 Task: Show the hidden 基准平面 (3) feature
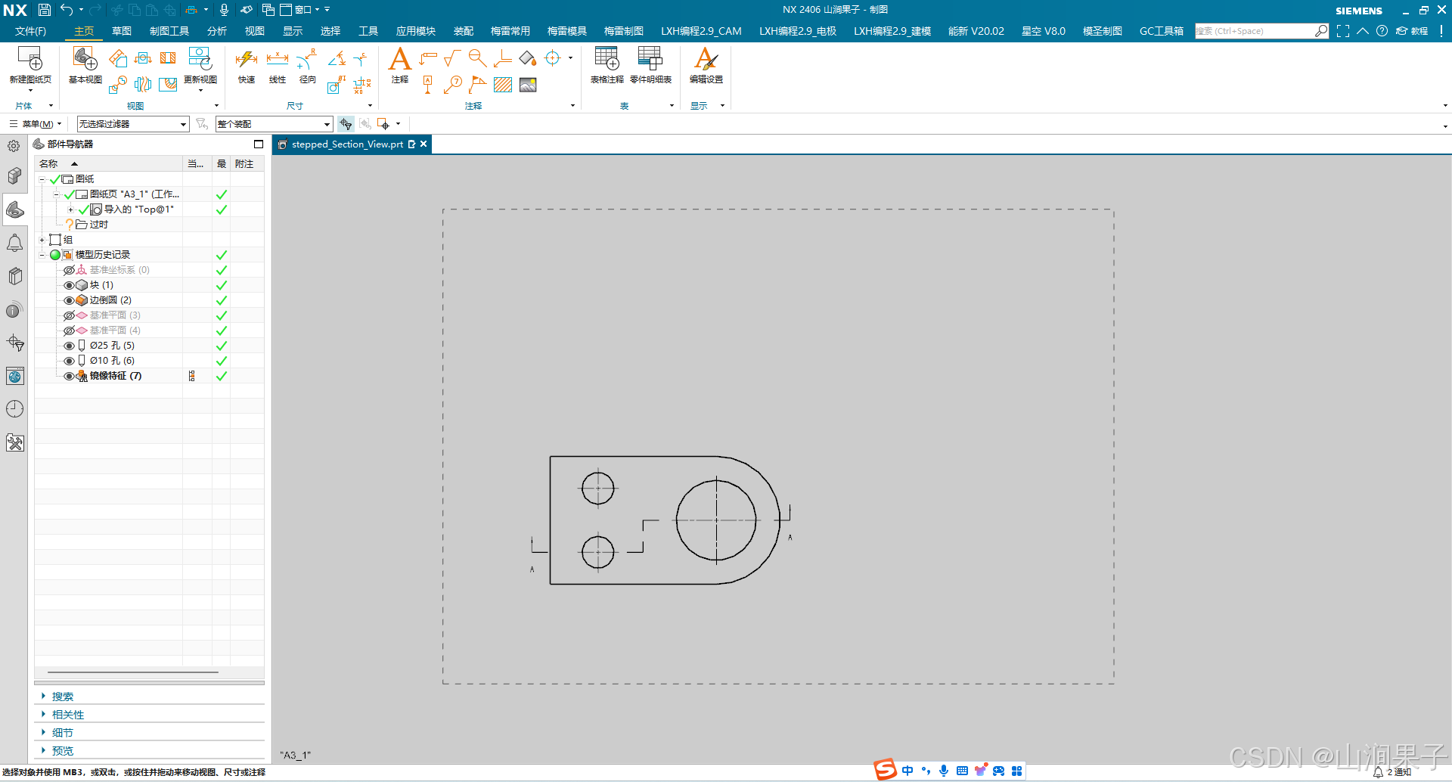[69, 315]
